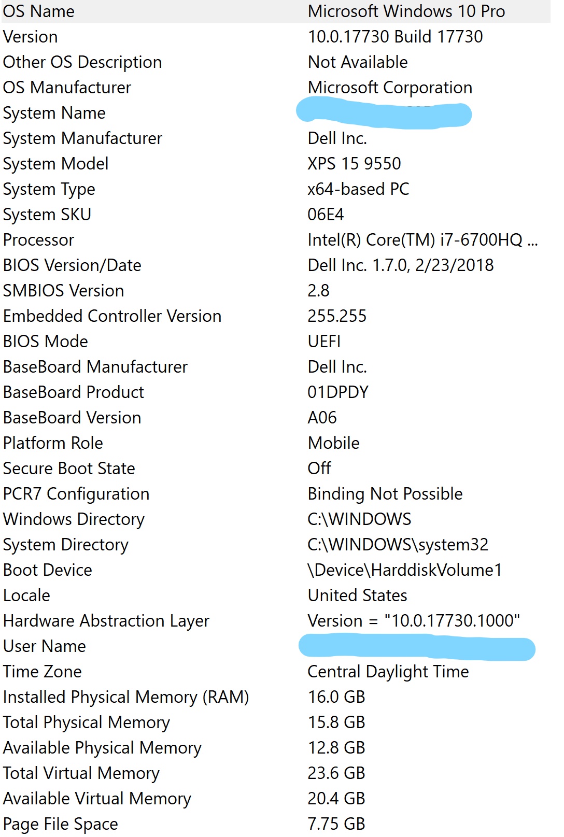Click the Hardware Abstraction Layer label

106,621
